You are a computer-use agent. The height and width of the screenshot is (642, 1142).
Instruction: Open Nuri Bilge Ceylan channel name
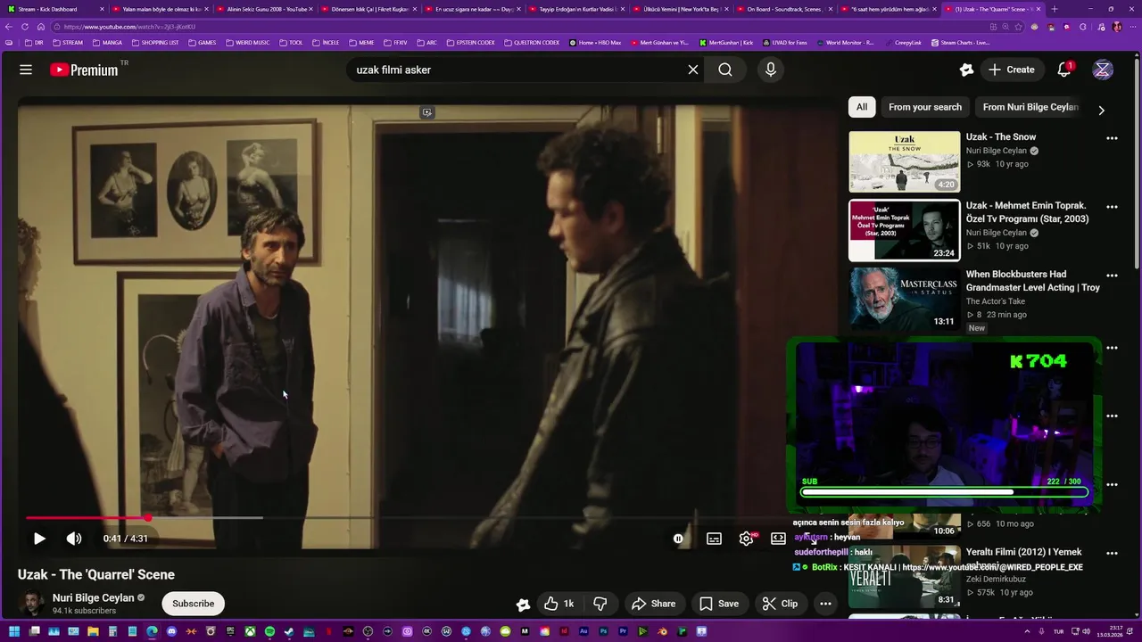tap(94, 597)
